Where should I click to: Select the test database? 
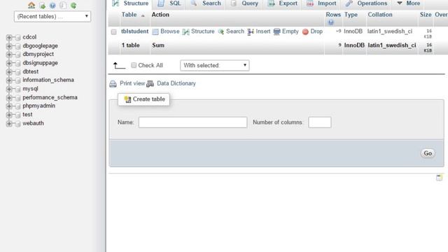coord(27,115)
